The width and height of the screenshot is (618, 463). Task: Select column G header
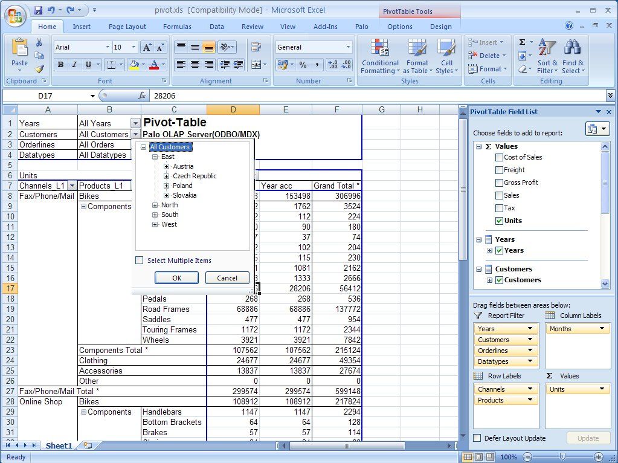381,109
